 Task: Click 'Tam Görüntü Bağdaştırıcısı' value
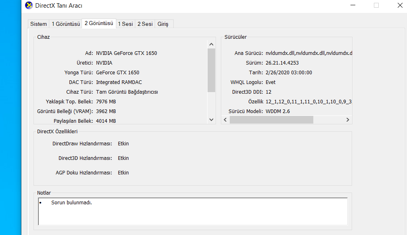click(127, 92)
